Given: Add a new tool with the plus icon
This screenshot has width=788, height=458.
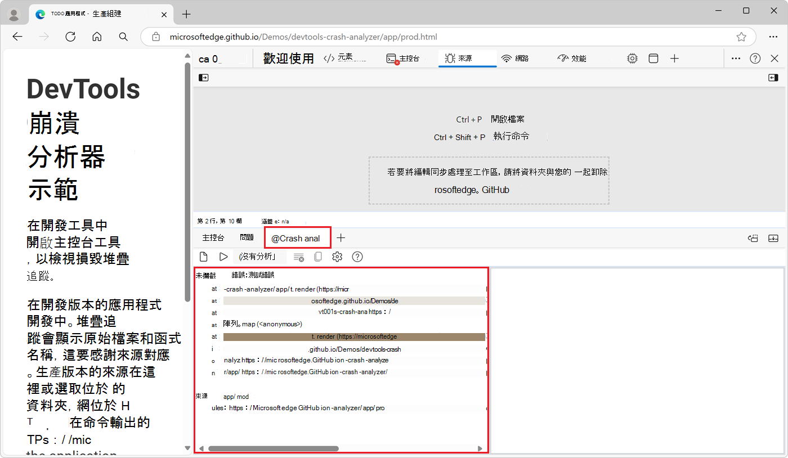Looking at the screenshot, I should pos(674,58).
